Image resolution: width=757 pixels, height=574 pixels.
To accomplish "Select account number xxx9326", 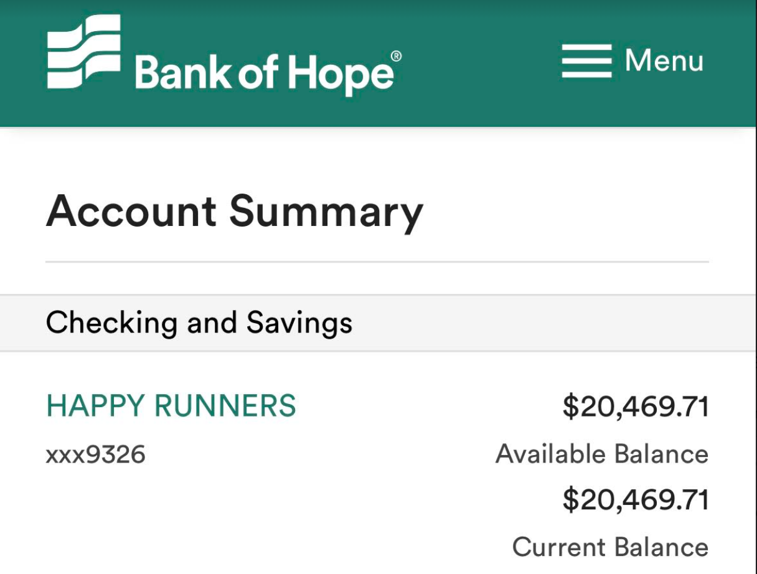I will 95,454.
